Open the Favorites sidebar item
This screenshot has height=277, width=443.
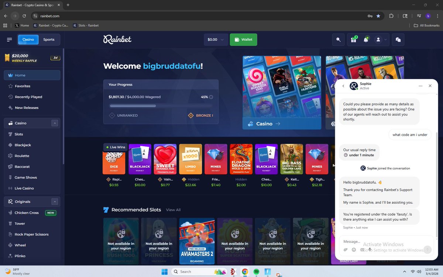pyautogui.click(x=32, y=86)
